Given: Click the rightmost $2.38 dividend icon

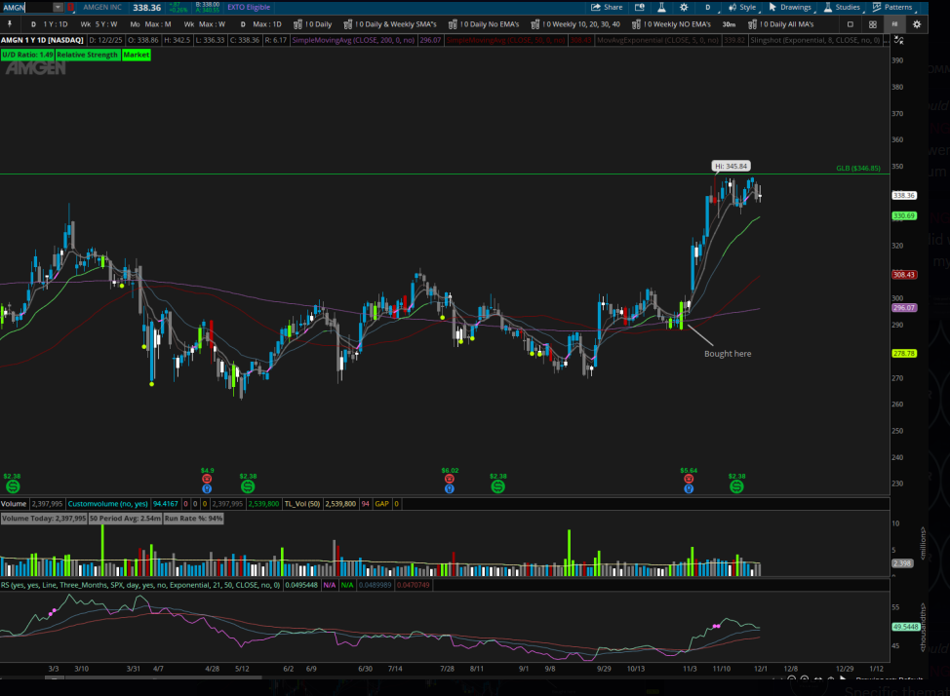Looking at the screenshot, I should click(736, 486).
